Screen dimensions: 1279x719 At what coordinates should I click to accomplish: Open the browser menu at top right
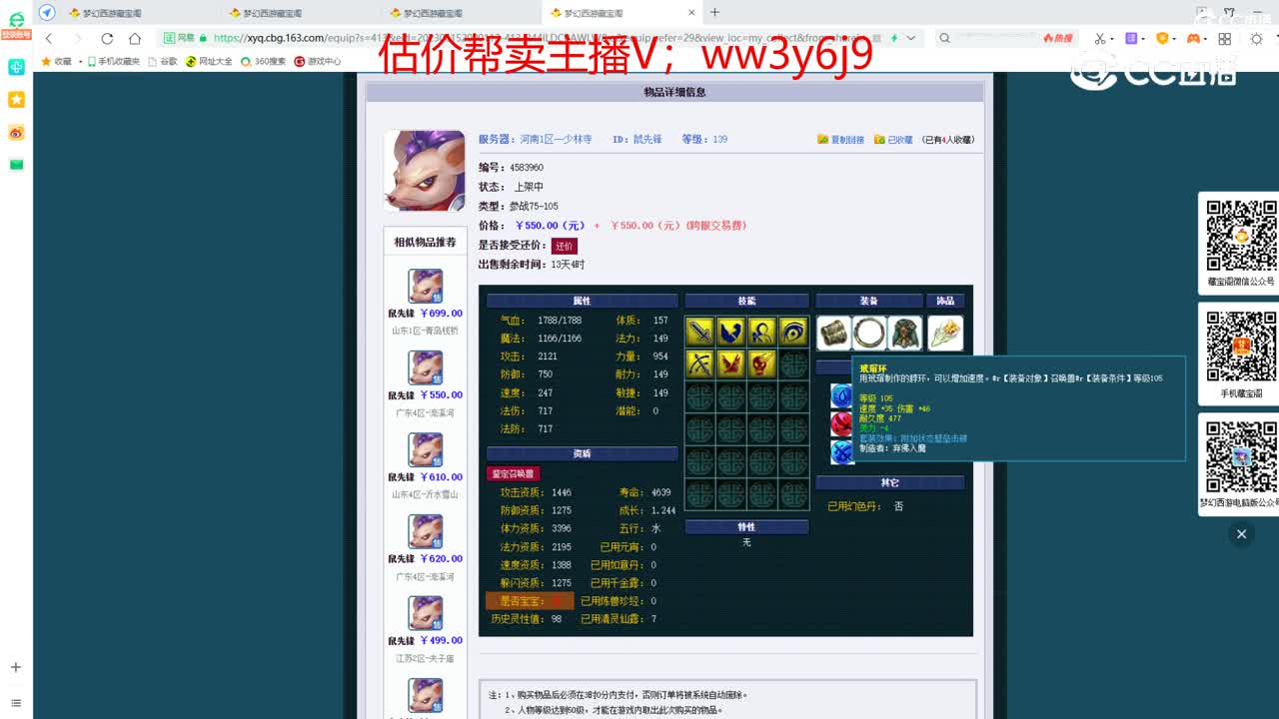pos(1274,37)
